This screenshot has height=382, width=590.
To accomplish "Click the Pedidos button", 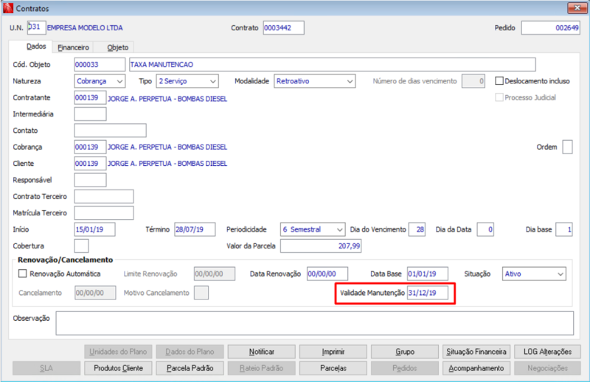I will pyautogui.click(x=405, y=369).
